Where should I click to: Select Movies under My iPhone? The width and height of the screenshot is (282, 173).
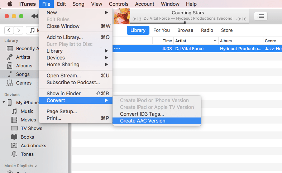pos(28,120)
